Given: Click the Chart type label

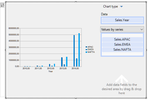Looking at the screenshot, I should (x=110, y=6).
